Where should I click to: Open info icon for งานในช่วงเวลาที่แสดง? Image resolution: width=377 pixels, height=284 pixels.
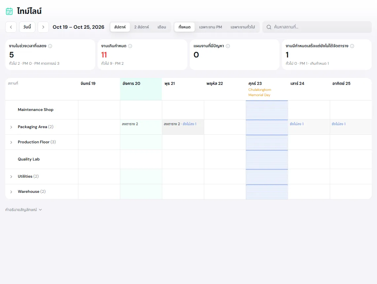[50, 46]
